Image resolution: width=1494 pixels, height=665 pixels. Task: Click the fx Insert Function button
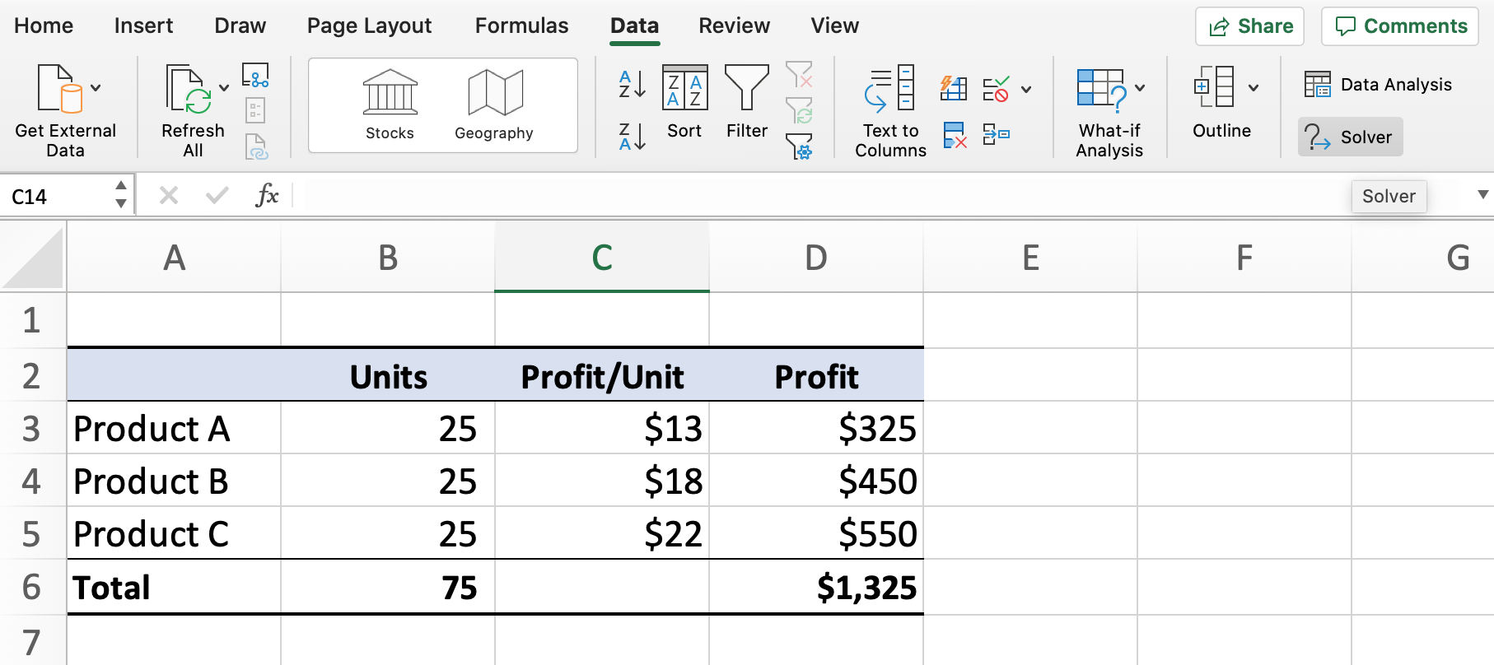coord(267,195)
